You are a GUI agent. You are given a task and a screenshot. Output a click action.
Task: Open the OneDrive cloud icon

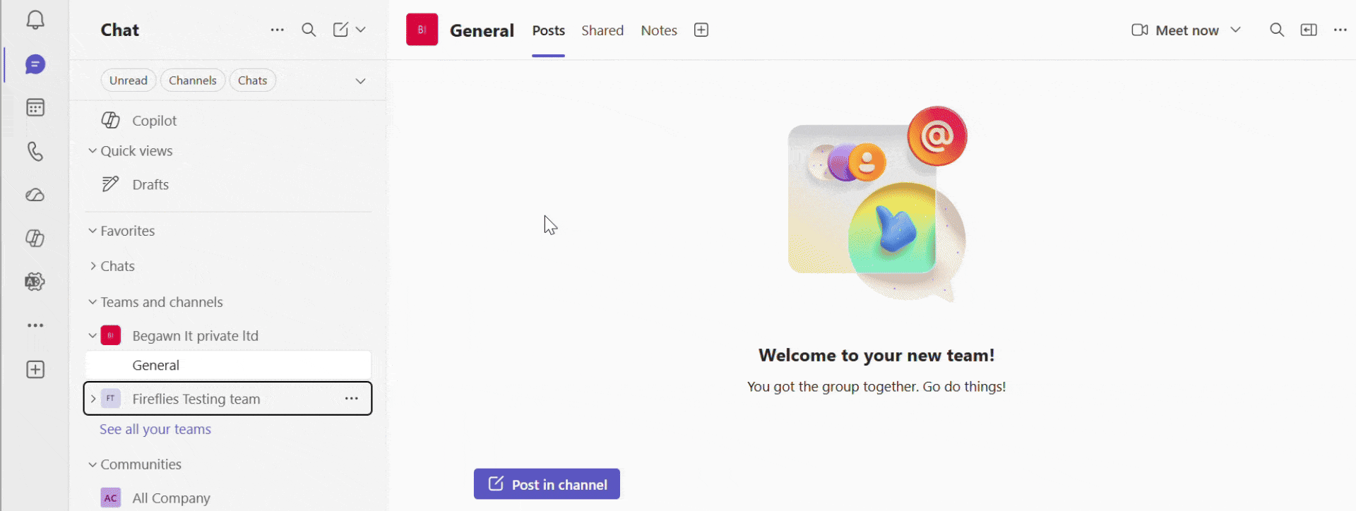pos(35,195)
